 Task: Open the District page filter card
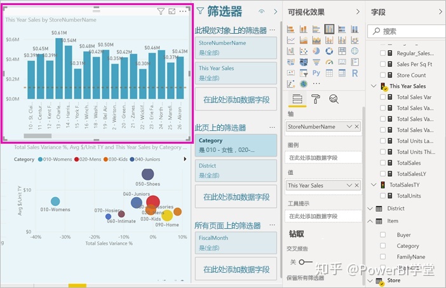click(236, 170)
